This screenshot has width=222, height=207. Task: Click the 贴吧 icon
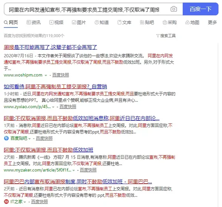coord(142,22)
